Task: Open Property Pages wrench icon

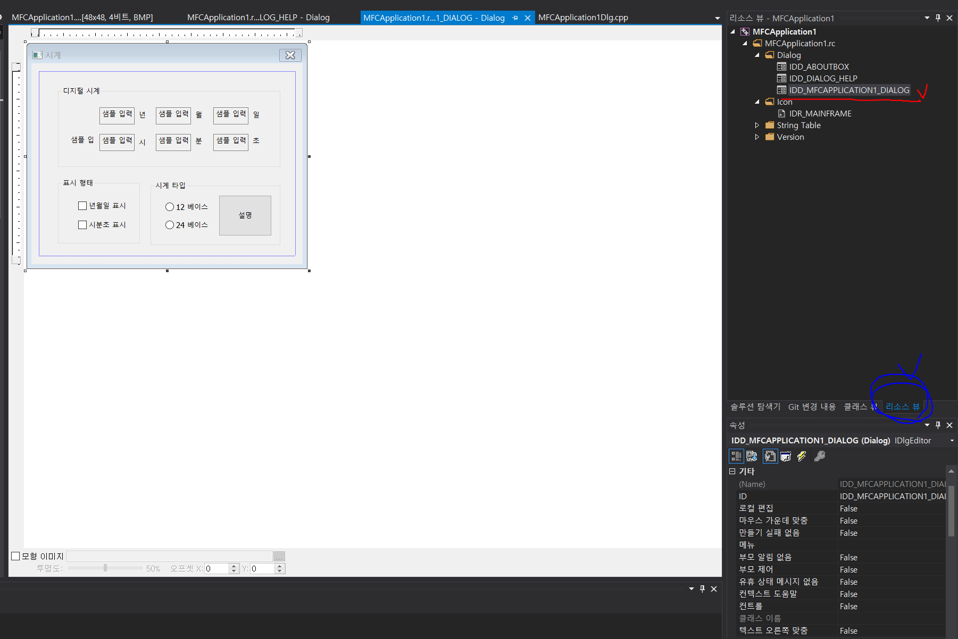Action: [820, 456]
